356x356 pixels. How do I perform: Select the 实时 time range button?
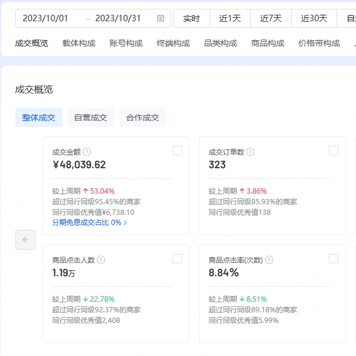[x=191, y=18]
